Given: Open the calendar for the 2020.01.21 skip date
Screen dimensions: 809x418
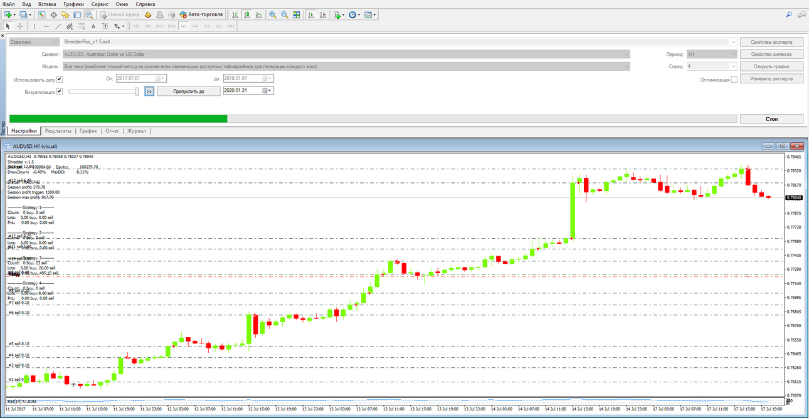Looking at the screenshot, I should pos(267,91).
